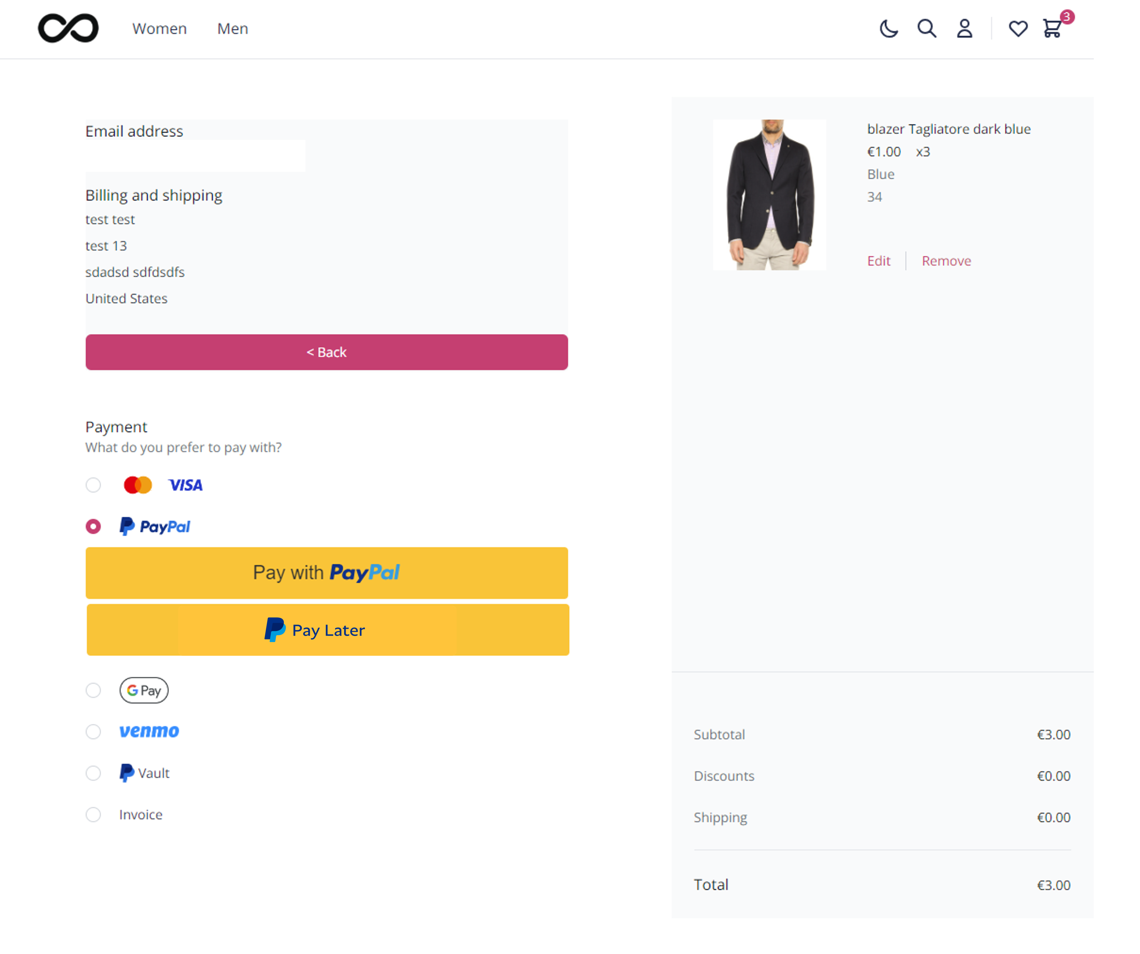Click the 'Shipping' label in the summary
The width and height of the screenshot is (1140, 954).
[720, 818]
